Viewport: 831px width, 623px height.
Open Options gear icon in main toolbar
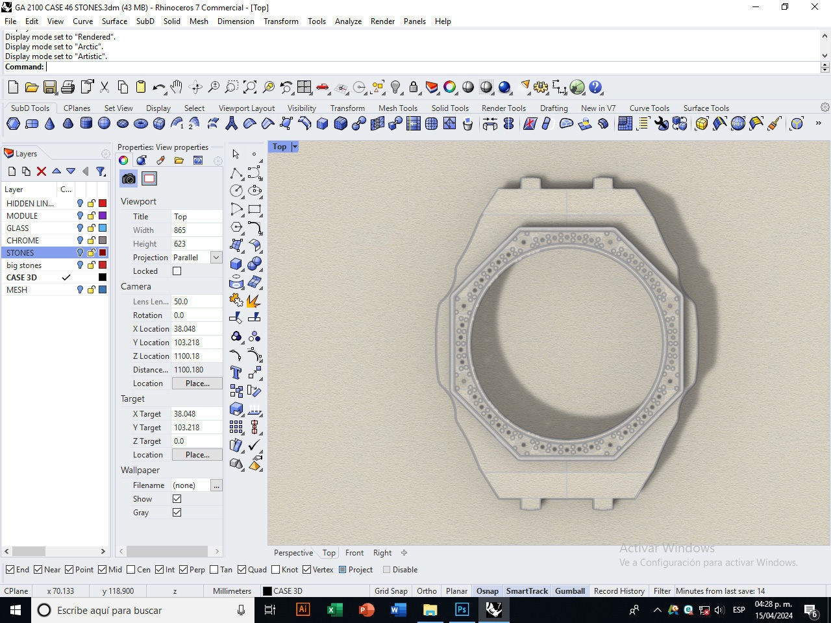click(541, 87)
